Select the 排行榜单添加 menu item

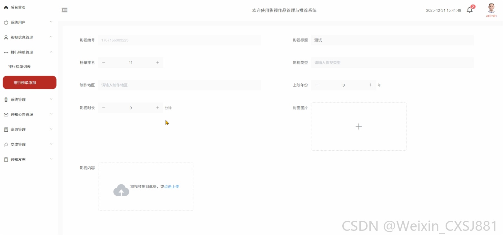(30, 82)
